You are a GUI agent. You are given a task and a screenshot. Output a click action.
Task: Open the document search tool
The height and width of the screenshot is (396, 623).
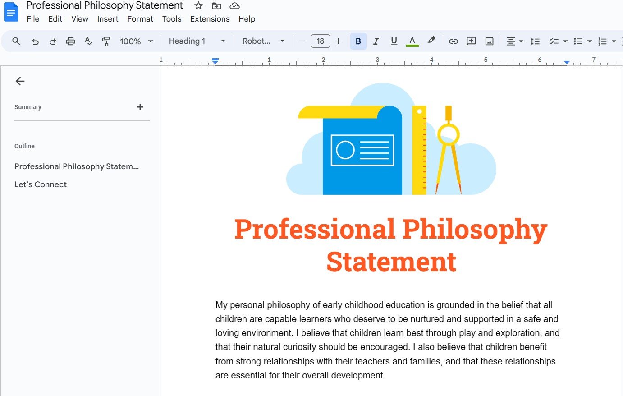pyautogui.click(x=16, y=41)
